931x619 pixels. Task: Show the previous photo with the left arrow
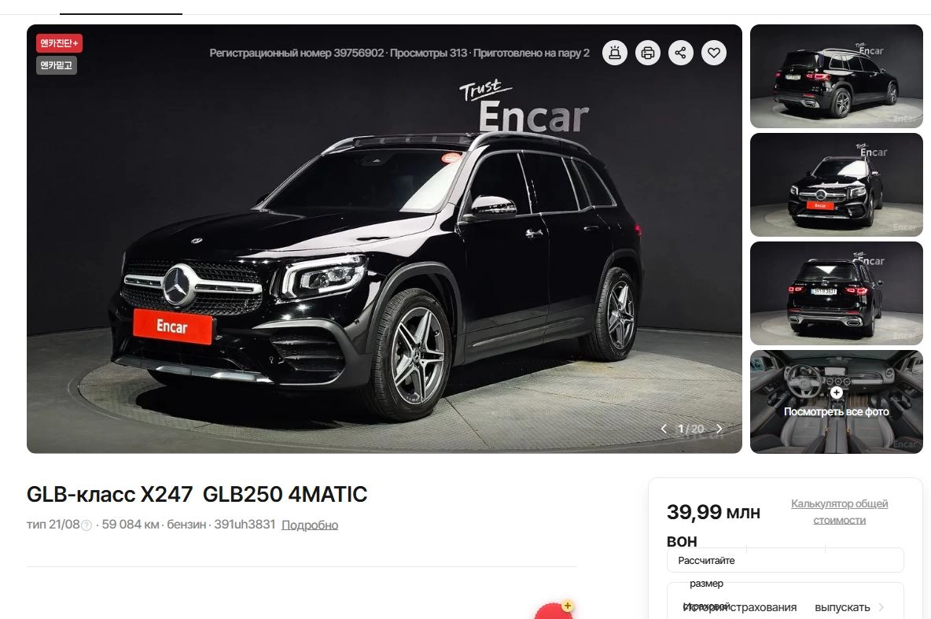coord(664,429)
